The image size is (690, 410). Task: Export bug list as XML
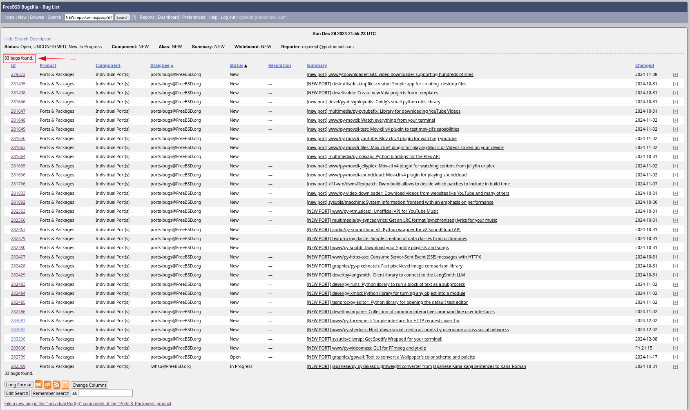pyautogui.click(x=38, y=385)
